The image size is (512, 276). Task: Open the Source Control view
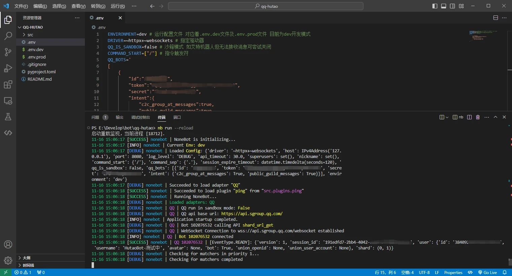tap(8, 52)
